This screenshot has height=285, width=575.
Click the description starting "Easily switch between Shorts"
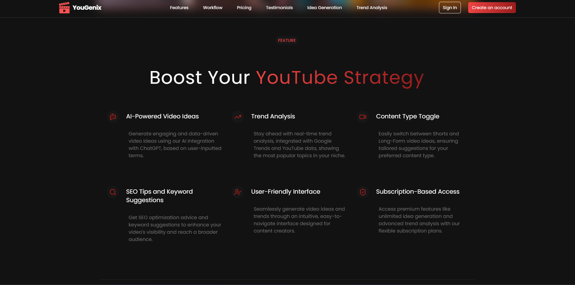click(419, 144)
